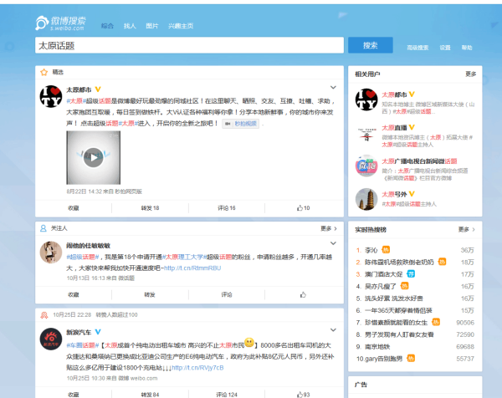Image resolution: width=502 pixels, height=398 pixels.
Task: Open 更多 in the 关注人 section
Action: click(329, 228)
